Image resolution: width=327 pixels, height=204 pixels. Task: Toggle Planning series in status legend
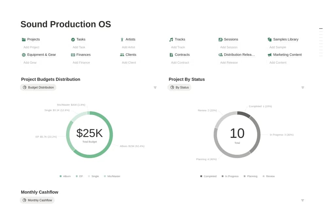click(x=250, y=176)
